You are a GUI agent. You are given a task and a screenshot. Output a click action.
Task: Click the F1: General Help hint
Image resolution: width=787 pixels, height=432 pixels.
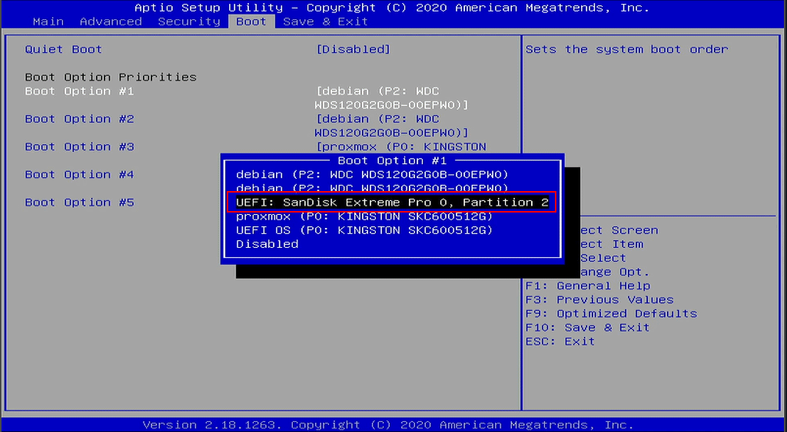coord(588,286)
